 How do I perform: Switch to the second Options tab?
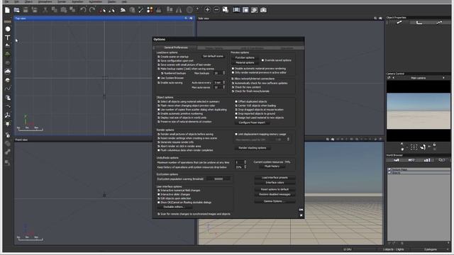coord(214,48)
